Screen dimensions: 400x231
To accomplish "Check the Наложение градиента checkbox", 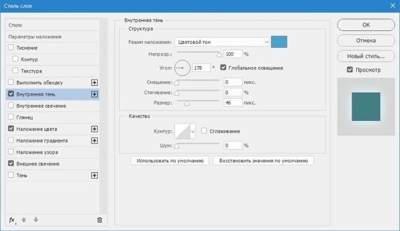I will point(11,140).
